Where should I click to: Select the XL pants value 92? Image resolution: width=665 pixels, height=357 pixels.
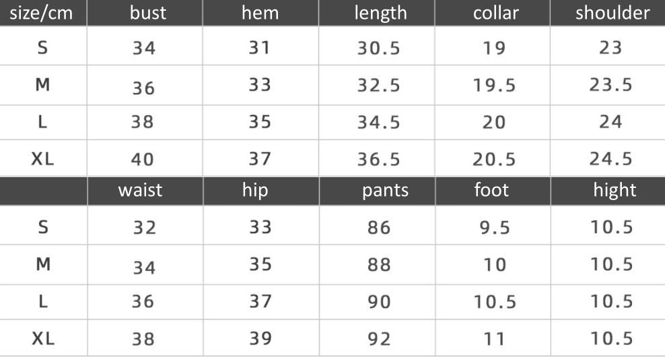click(379, 338)
